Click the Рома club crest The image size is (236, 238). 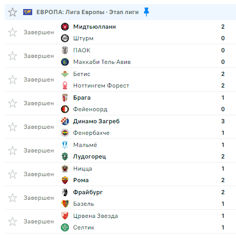(65, 180)
